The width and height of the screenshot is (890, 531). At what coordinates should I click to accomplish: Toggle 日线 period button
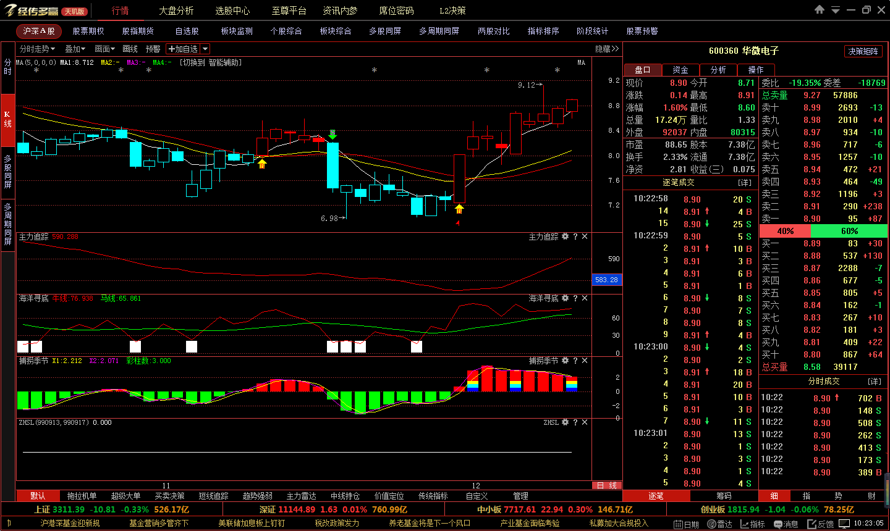tap(607, 485)
